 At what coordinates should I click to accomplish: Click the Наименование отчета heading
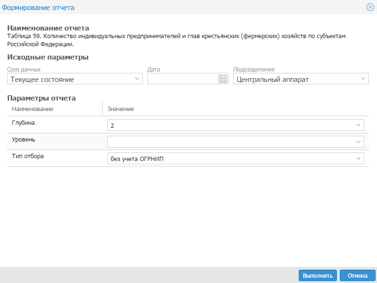pos(48,28)
